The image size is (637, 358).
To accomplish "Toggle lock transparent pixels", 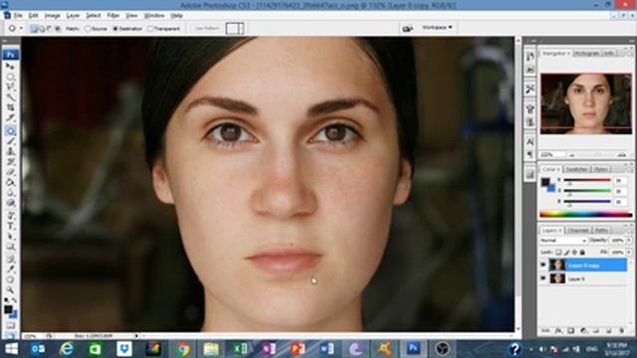I will [x=558, y=253].
